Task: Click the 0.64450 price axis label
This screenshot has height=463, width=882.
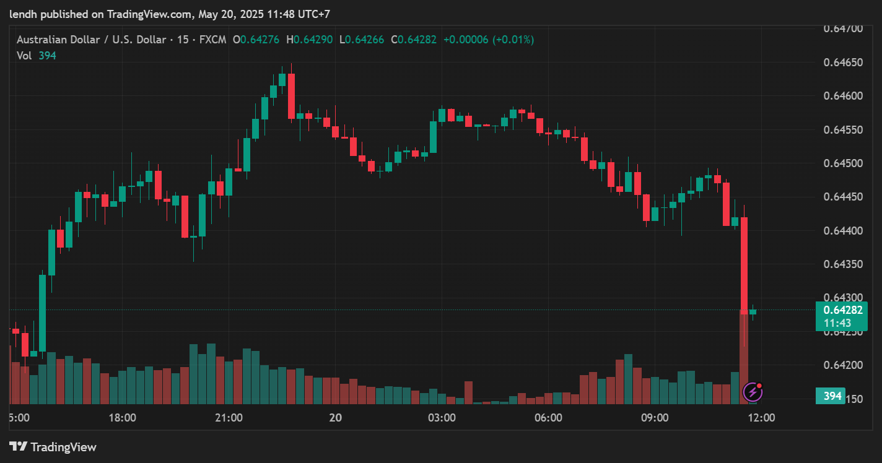Action: click(843, 197)
